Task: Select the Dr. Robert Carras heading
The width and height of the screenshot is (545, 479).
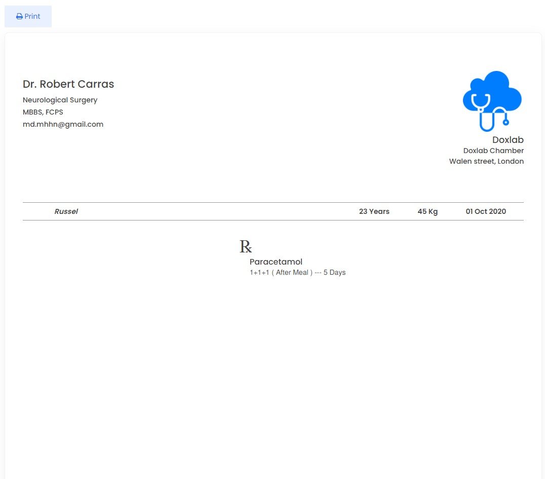Action: coord(68,84)
